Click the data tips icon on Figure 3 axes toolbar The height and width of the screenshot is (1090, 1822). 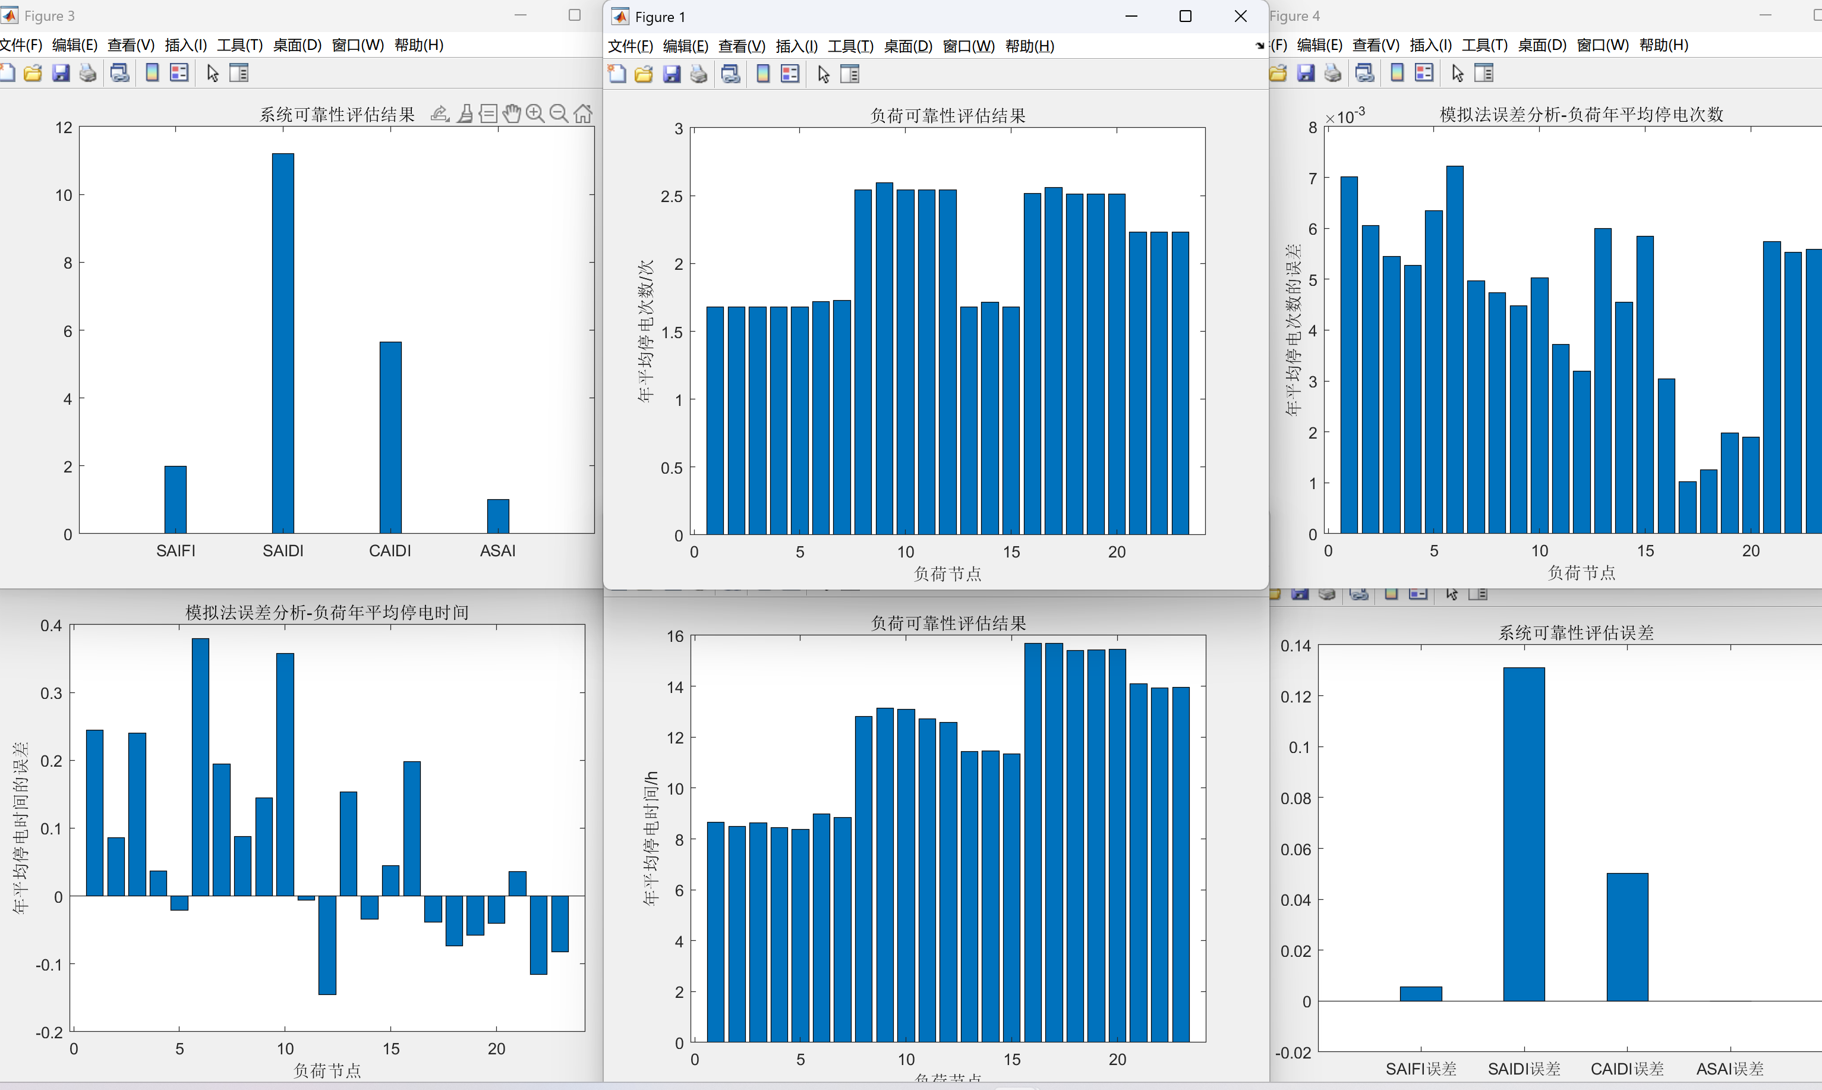488,114
